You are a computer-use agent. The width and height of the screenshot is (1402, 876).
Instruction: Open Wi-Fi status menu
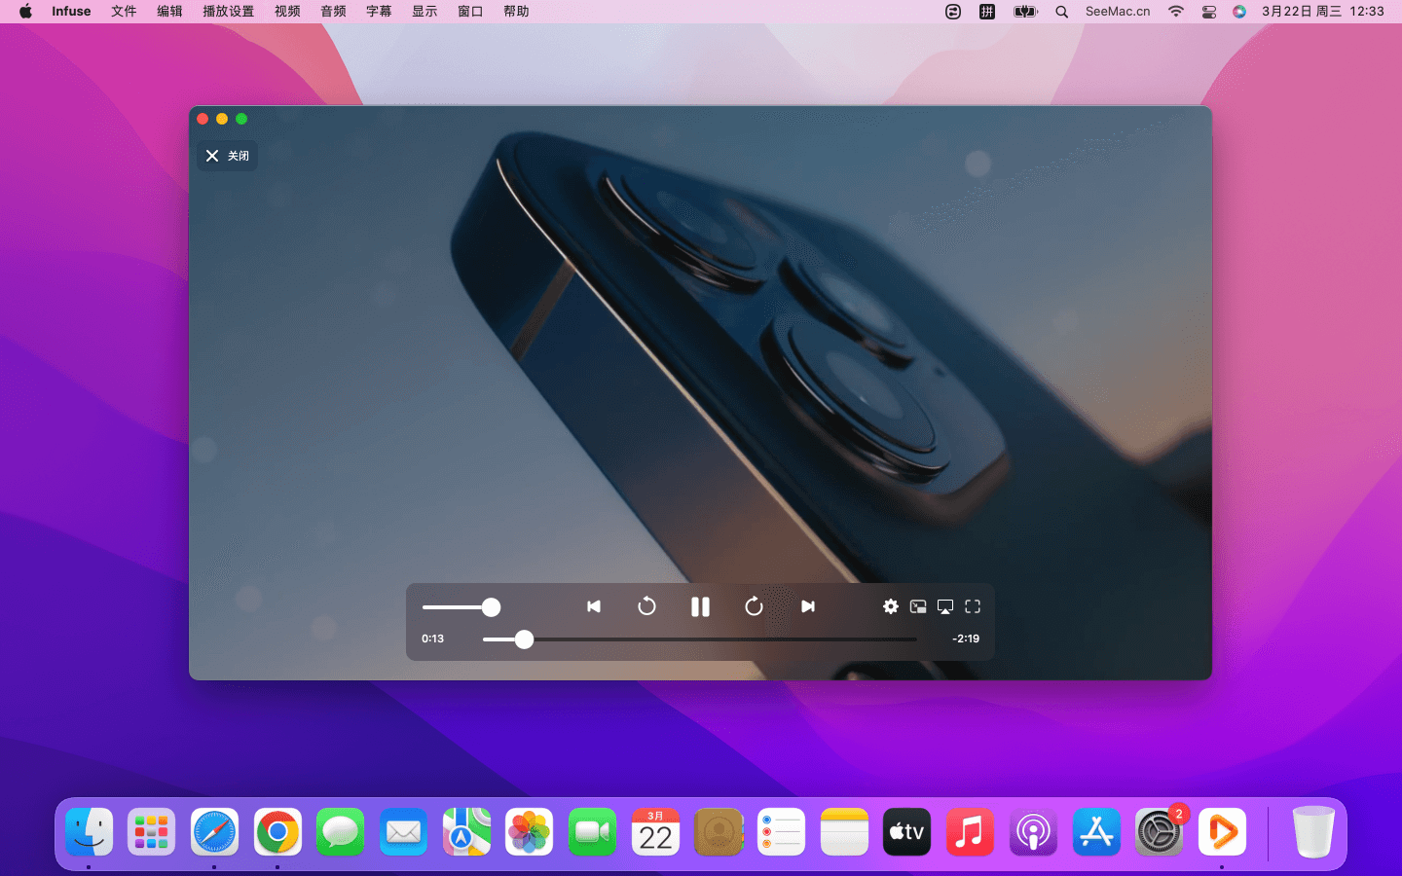click(x=1176, y=12)
